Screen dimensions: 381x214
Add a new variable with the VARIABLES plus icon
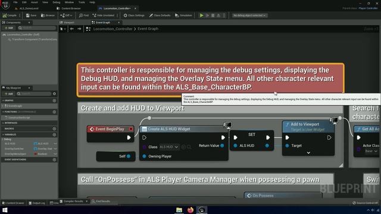[54, 134]
